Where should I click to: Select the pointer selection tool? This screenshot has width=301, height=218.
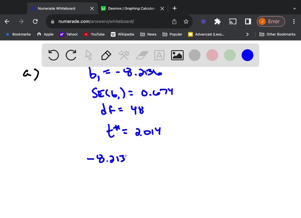[x=88, y=55]
